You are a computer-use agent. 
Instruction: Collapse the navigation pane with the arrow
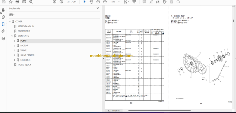[x=104, y=58]
